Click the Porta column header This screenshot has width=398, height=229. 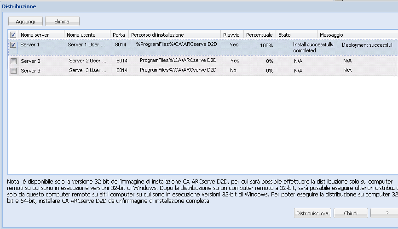[x=119, y=35]
